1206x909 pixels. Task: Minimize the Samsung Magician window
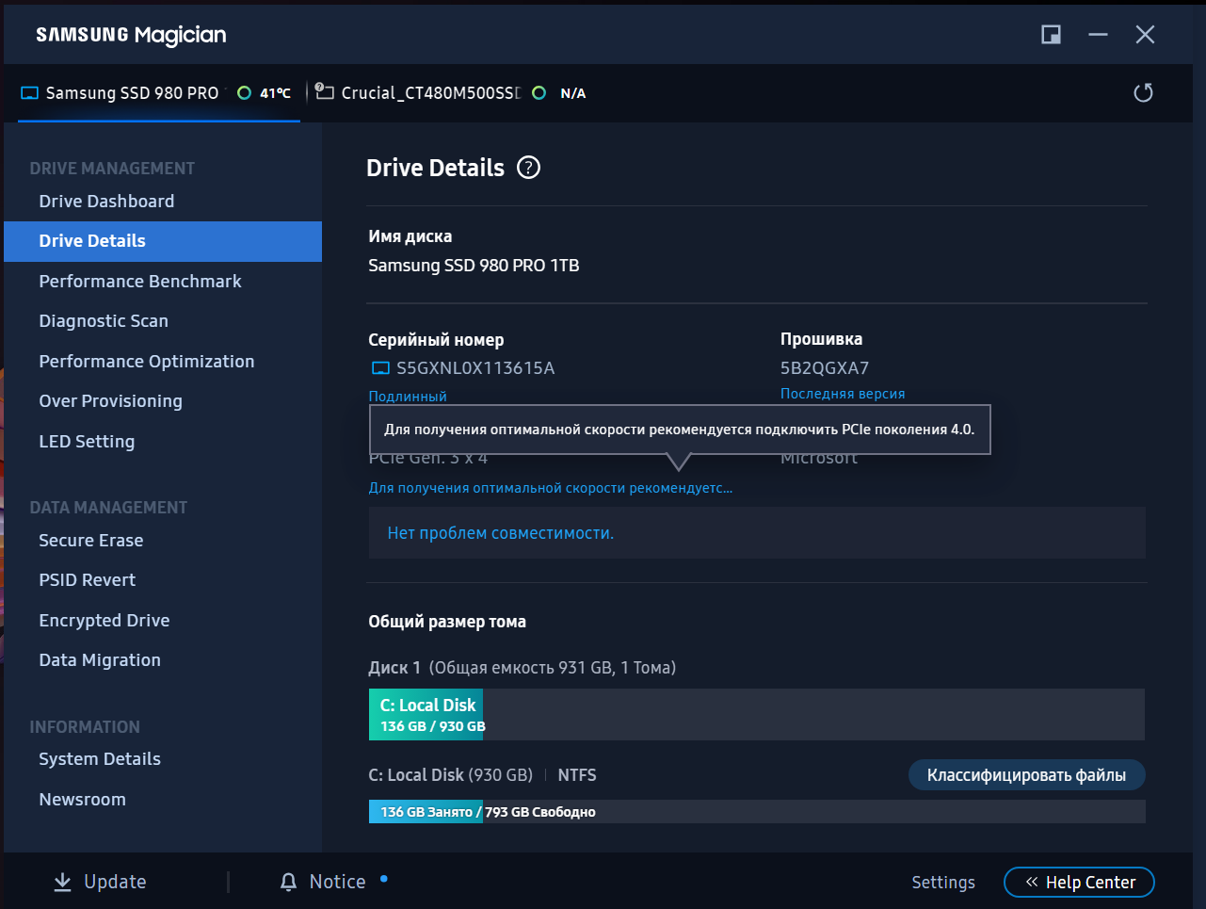1098,35
